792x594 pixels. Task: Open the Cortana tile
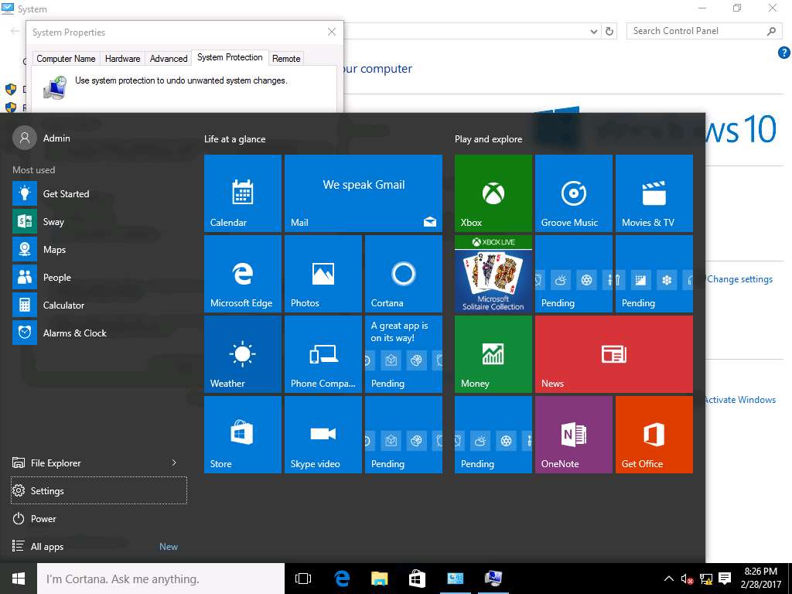[x=403, y=273]
